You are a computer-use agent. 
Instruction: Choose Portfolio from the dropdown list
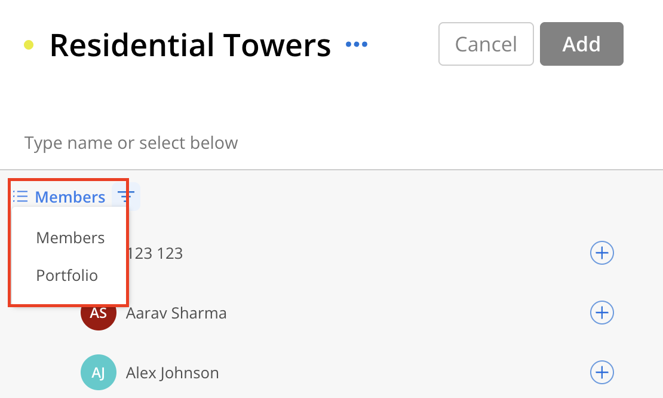click(67, 275)
